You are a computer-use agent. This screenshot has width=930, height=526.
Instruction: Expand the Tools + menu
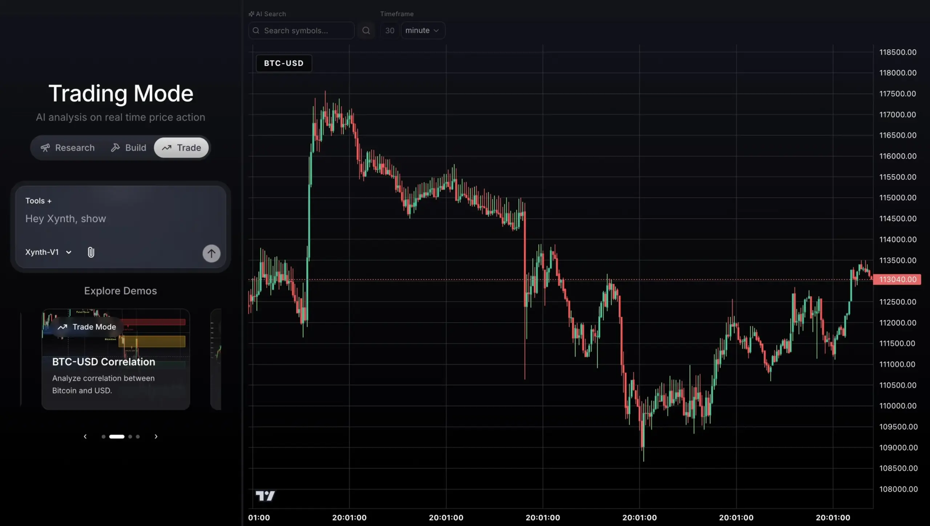(38, 201)
